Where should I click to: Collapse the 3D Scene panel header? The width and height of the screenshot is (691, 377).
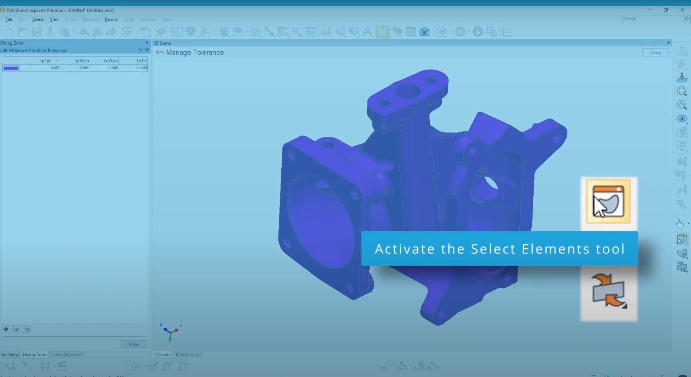[669, 43]
